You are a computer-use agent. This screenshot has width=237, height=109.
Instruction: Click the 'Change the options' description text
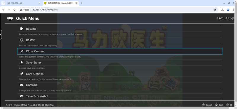pos(45,79)
